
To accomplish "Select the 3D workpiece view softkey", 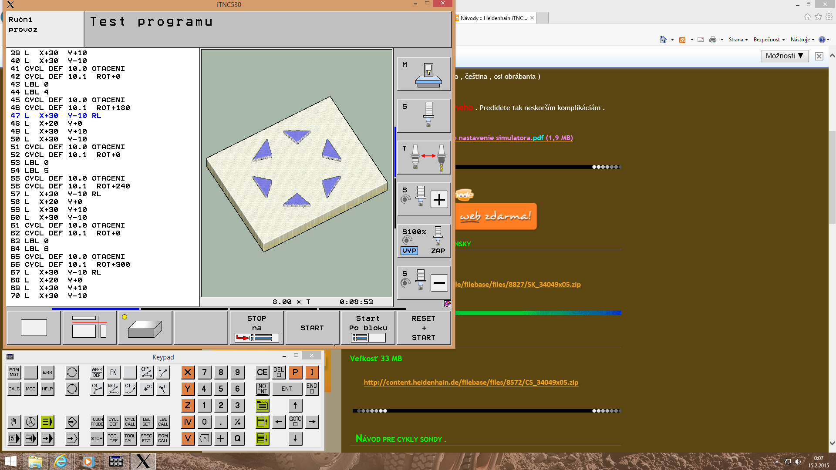I will pos(145,328).
